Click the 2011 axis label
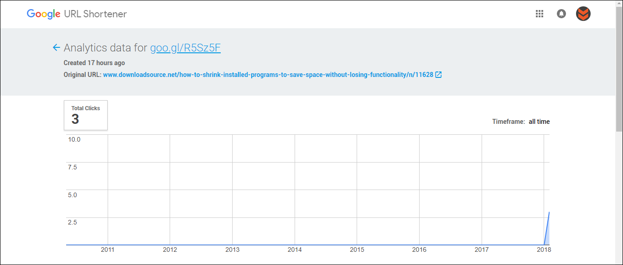Viewport: 623px width, 265px height. click(x=108, y=250)
